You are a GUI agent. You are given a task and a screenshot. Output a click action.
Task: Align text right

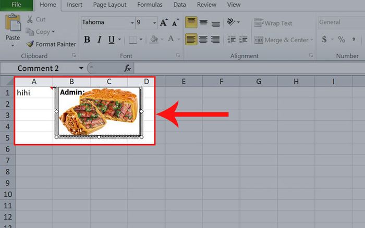click(215, 39)
